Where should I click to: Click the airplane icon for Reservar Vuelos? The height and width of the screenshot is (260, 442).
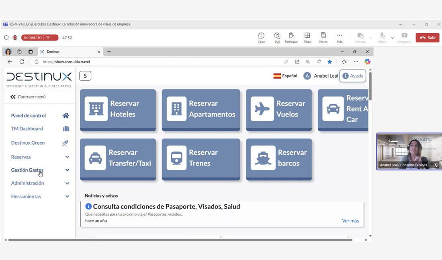click(x=262, y=109)
